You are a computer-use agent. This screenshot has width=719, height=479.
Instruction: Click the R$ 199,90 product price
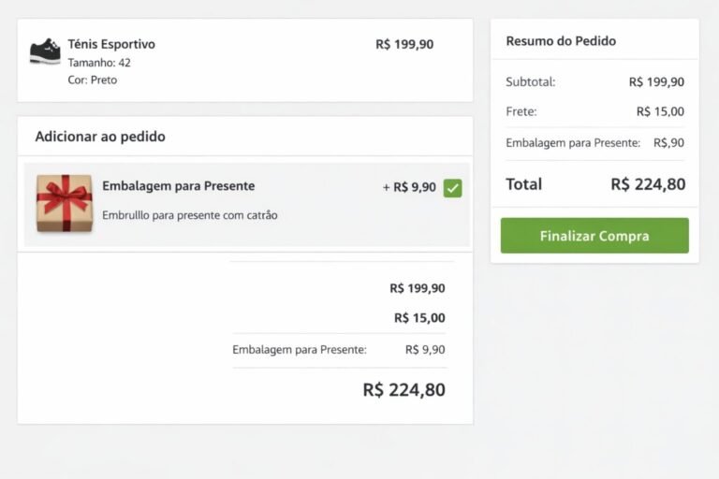(x=404, y=44)
